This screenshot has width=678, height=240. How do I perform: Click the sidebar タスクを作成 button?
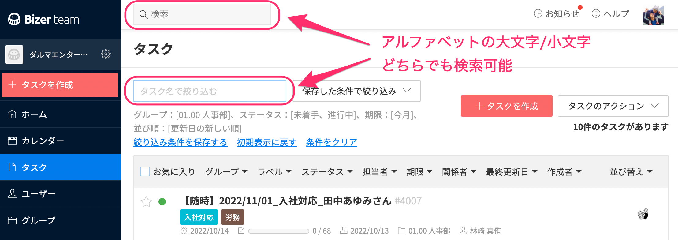[x=60, y=85]
